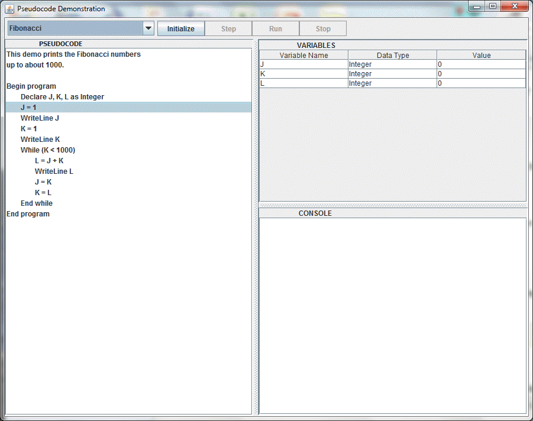Image resolution: width=533 pixels, height=421 pixels.
Task: Select the 'While (K < 1000)' line
Action: [x=48, y=150]
